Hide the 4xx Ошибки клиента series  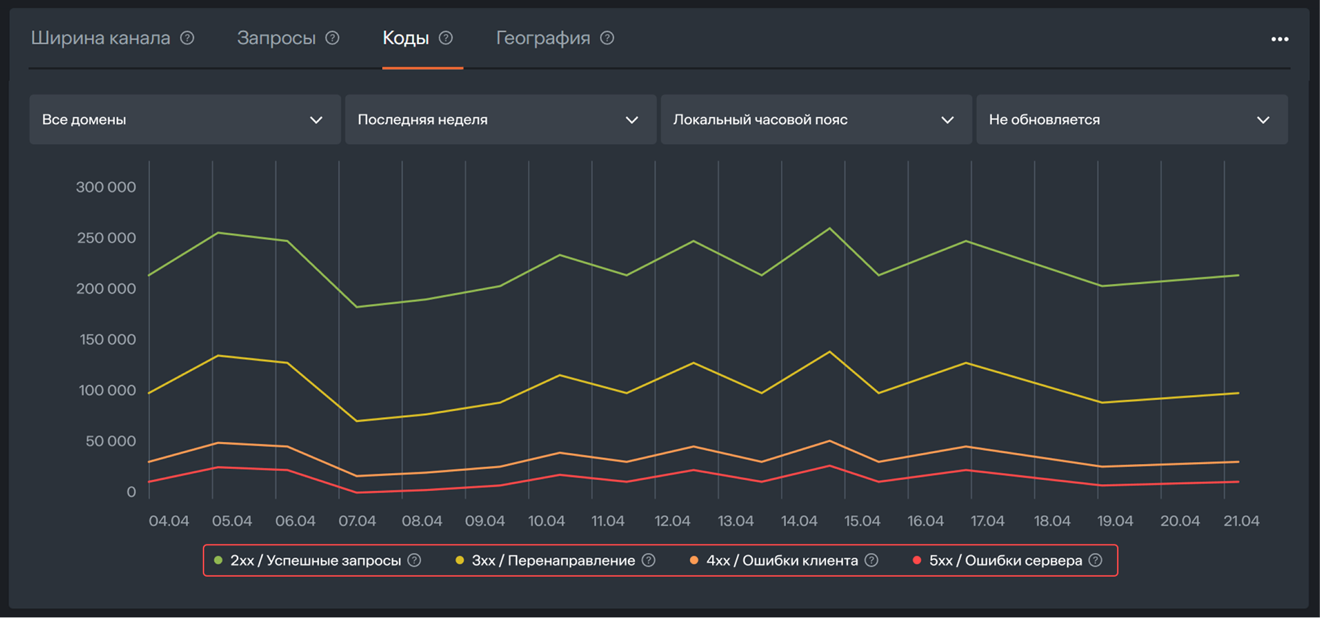pos(781,561)
